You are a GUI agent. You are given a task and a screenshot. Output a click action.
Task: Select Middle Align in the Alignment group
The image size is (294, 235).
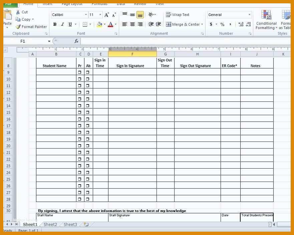point(132,15)
